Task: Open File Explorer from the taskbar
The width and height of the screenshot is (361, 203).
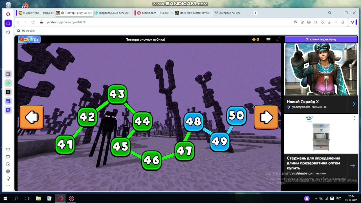Action: coord(38,198)
